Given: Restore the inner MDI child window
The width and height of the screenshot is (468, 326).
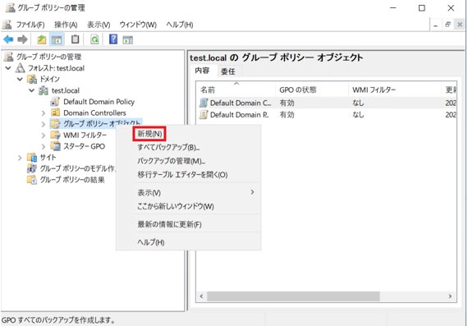Looking at the screenshot, I should (x=447, y=25).
